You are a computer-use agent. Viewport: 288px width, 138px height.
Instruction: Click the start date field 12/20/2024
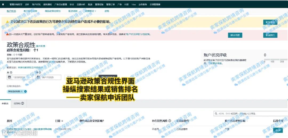click(x=20, y=77)
